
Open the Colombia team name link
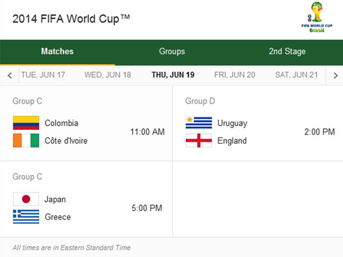click(x=61, y=123)
